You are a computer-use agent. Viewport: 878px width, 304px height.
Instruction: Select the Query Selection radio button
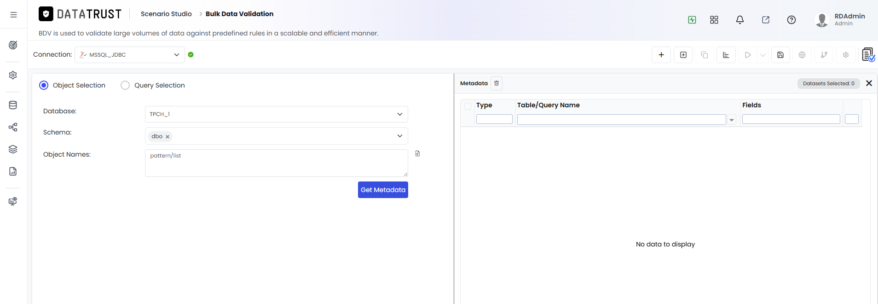(125, 85)
